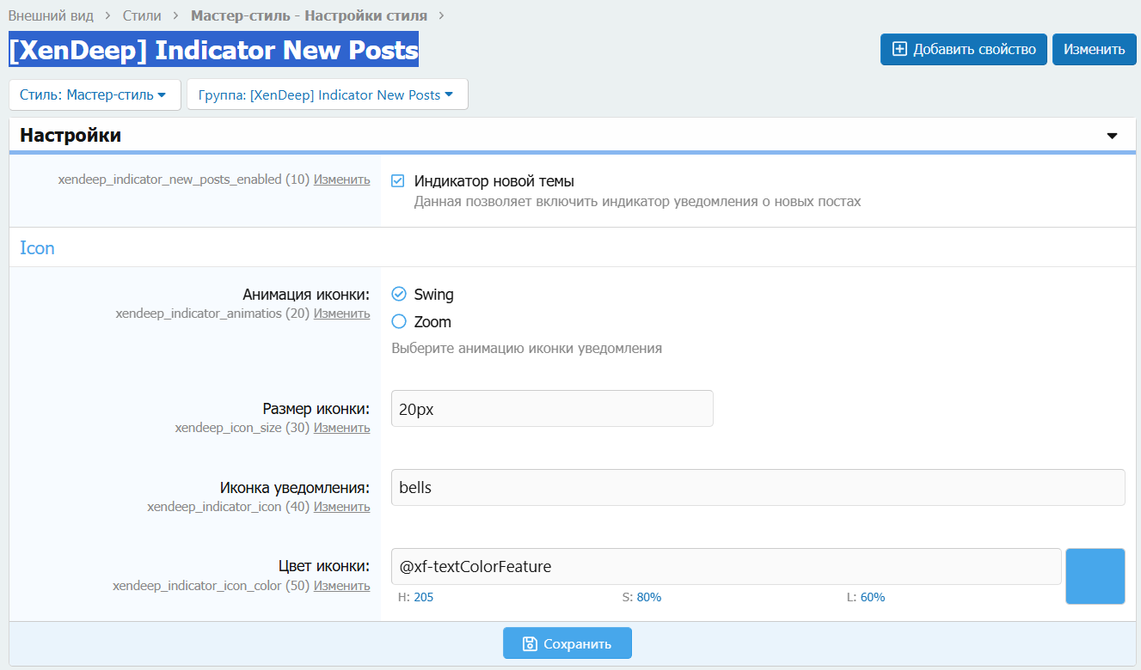The height and width of the screenshot is (670, 1141).
Task: Collapse the Настройки section arrow
Action: click(1112, 136)
